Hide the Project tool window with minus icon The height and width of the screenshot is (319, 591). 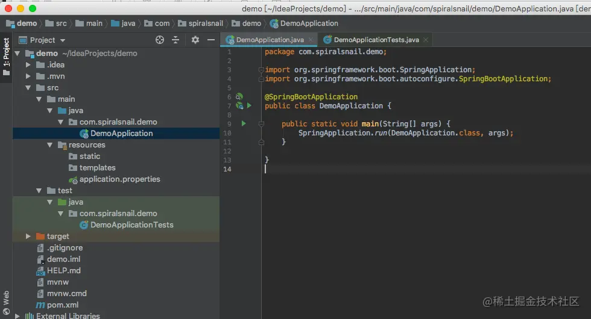(x=211, y=40)
